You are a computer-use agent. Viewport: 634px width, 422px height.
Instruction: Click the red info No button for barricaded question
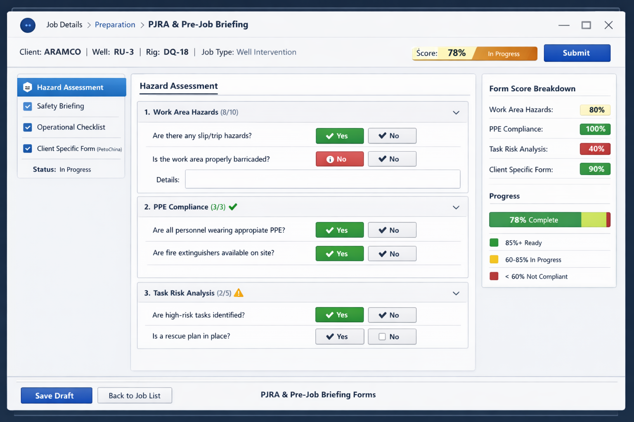point(339,159)
